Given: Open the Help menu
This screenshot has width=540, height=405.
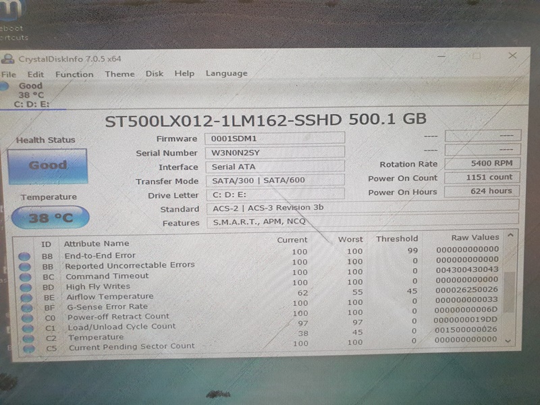Looking at the screenshot, I should pyautogui.click(x=184, y=74).
